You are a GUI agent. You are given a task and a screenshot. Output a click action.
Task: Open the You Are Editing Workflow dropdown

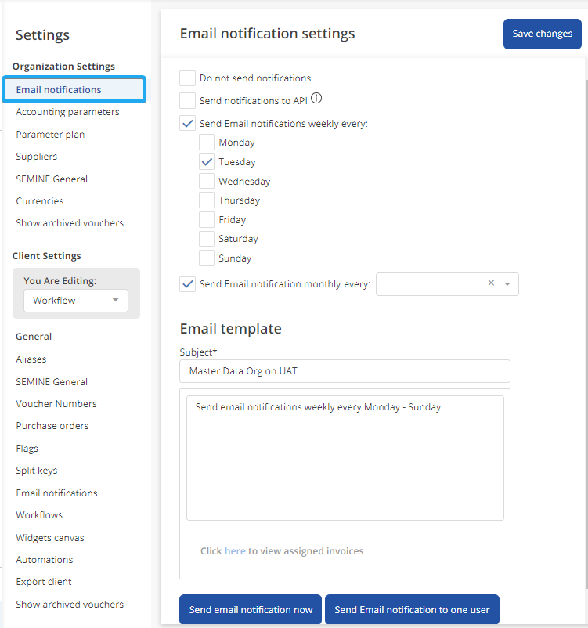76,301
